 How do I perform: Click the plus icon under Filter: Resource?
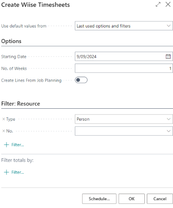point(7,145)
